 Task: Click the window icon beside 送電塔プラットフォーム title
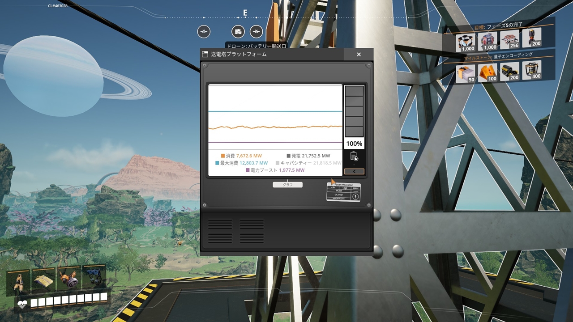(205, 54)
